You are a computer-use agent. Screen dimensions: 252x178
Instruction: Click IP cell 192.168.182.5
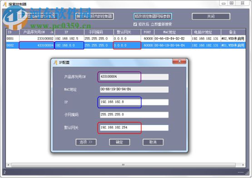pyautogui.click(x=69, y=39)
